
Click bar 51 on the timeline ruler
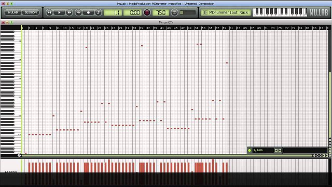197,28
